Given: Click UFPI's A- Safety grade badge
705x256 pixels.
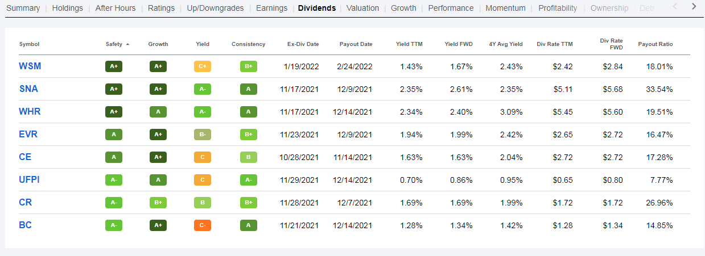Looking at the screenshot, I should [x=114, y=180].
